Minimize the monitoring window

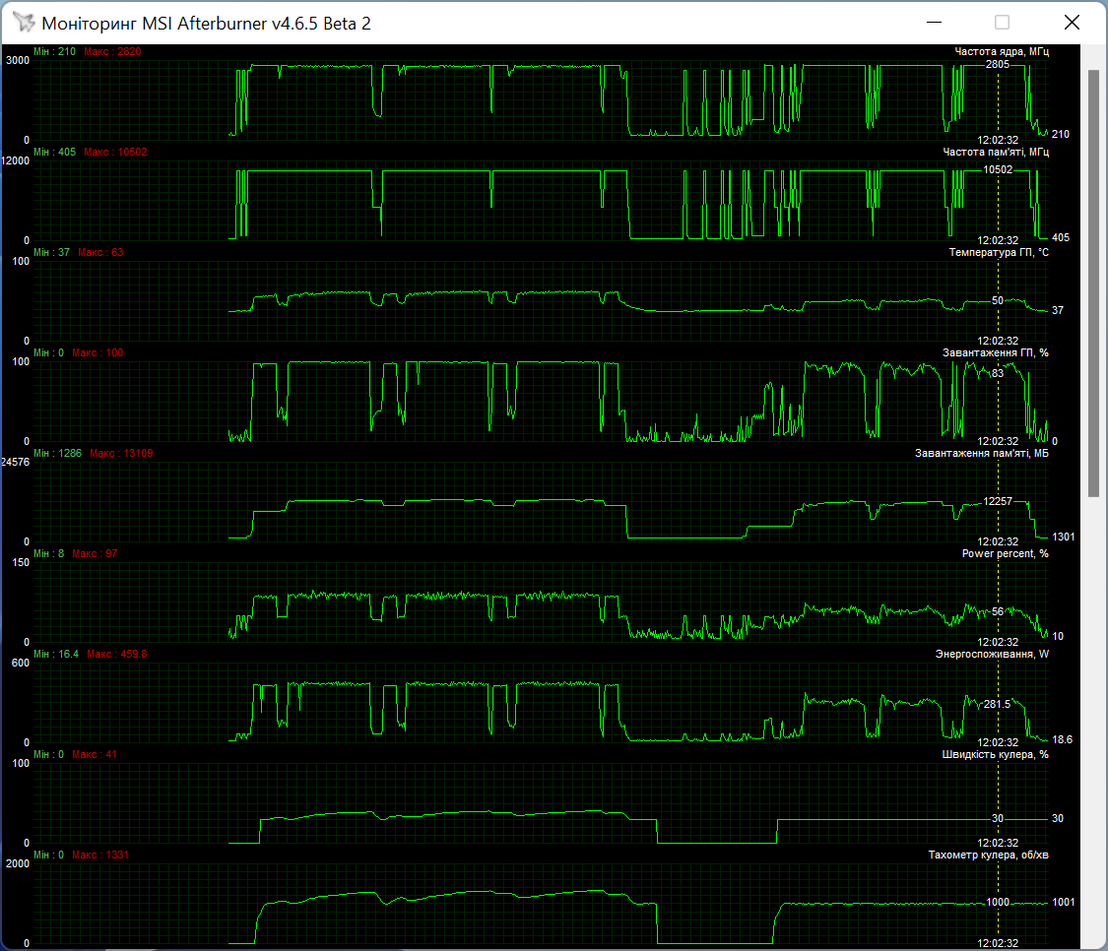[x=935, y=23]
